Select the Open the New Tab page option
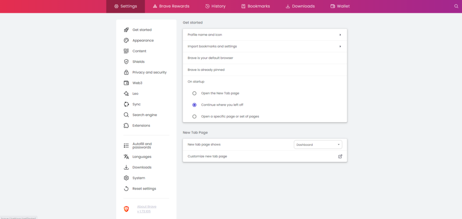The width and height of the screenshot is (462, 219). 194,93
